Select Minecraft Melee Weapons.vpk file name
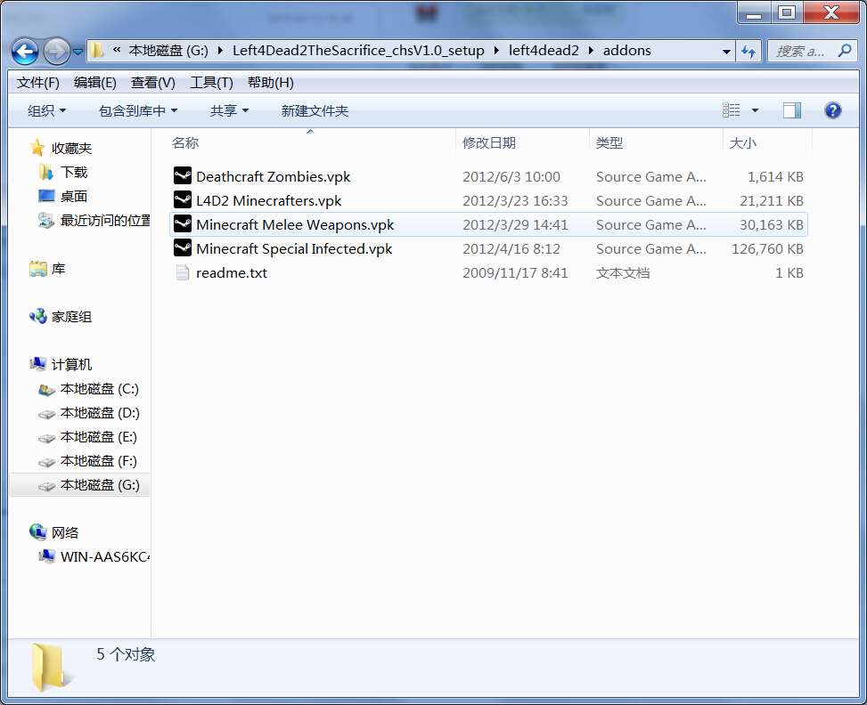 pos(295,225)
